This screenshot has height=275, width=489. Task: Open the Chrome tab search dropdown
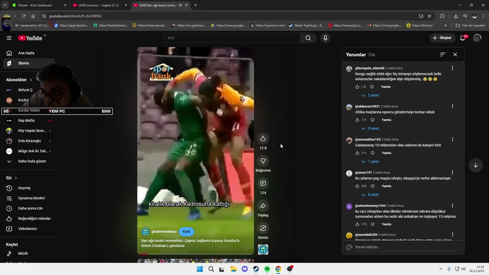pos(5,5)
